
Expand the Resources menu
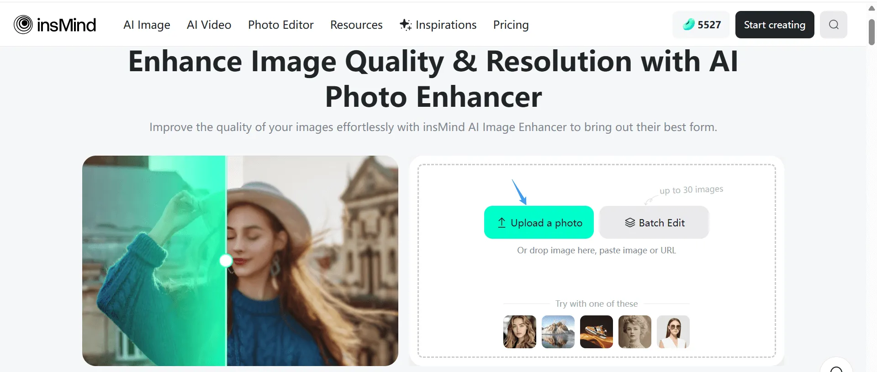click(x=356, y=25)
